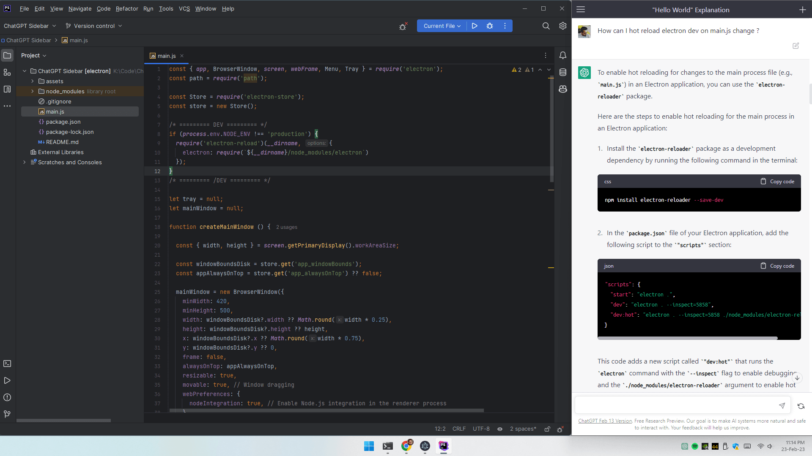The width and height of the screenshot is (812, 456).
Task: Copy the npm install code block
Action: pyautogui.click(x=777, y=182)
